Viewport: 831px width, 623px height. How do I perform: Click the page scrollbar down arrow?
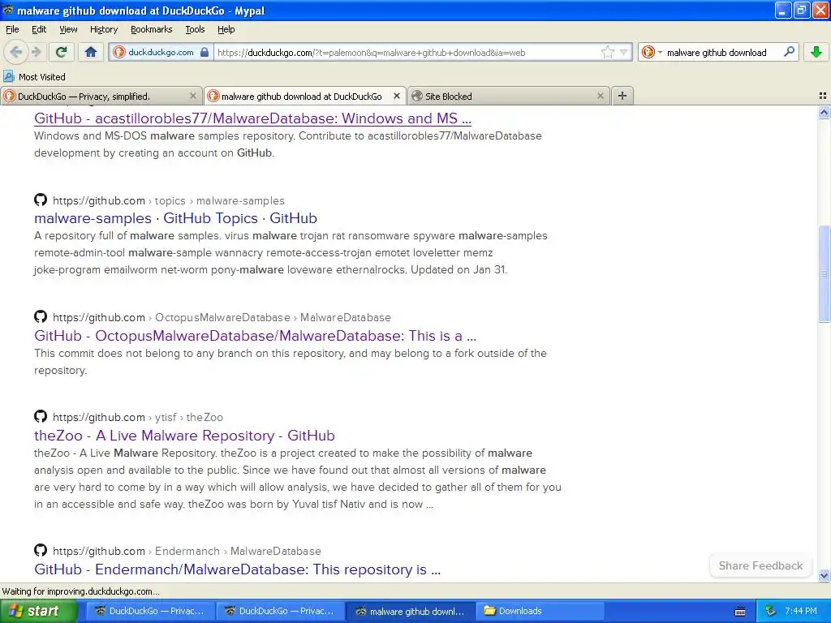coord(824,575)
